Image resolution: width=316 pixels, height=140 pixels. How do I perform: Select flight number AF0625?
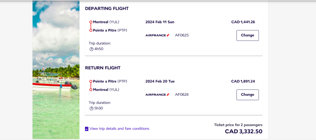182,35
